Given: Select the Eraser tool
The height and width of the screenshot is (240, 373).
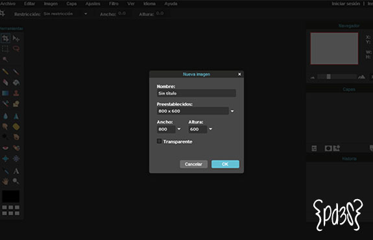Looking at the screenshot, I should pos(5,82).
